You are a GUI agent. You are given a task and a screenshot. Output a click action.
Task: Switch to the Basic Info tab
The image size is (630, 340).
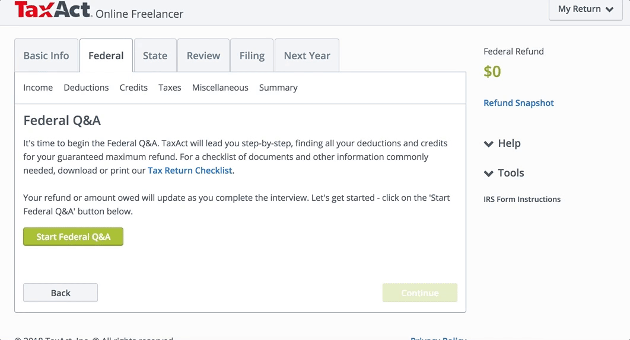pos(46,56)
